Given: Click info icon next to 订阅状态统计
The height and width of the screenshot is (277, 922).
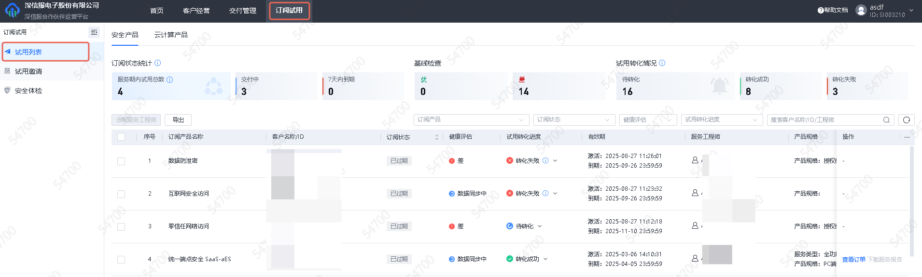Looking at the screenshot, I should [x=158, y=63].
